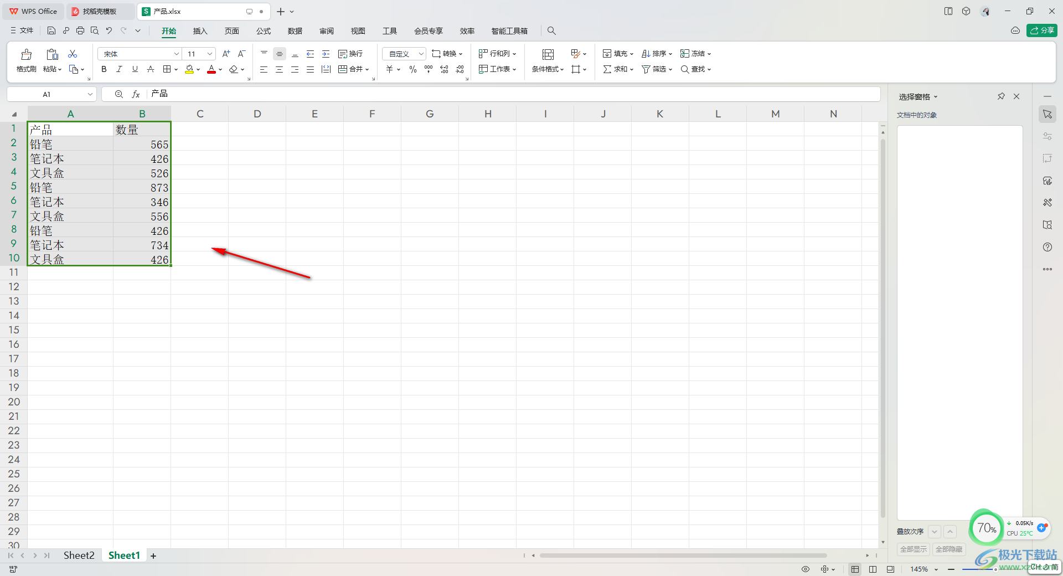Click the increase decimal places icon

coord(444,69)
